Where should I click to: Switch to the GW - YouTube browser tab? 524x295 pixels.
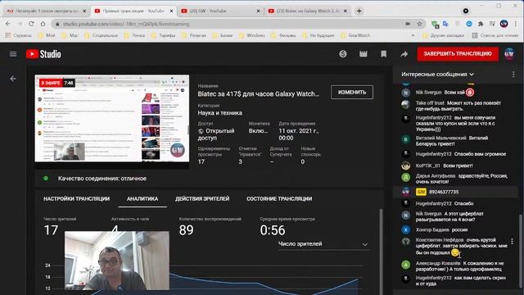tap(220, 11)
